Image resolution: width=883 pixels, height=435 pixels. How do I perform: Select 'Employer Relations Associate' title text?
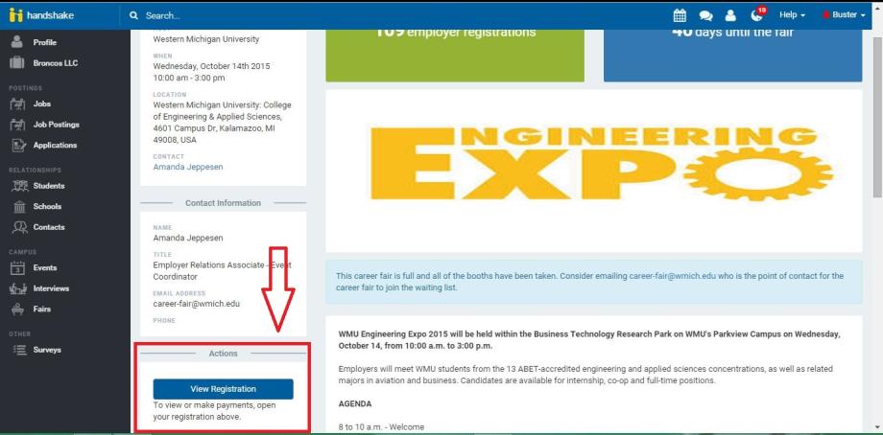(x=209, y=265)
